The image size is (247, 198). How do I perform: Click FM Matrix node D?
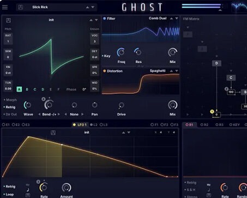click(x=216, y=63)
